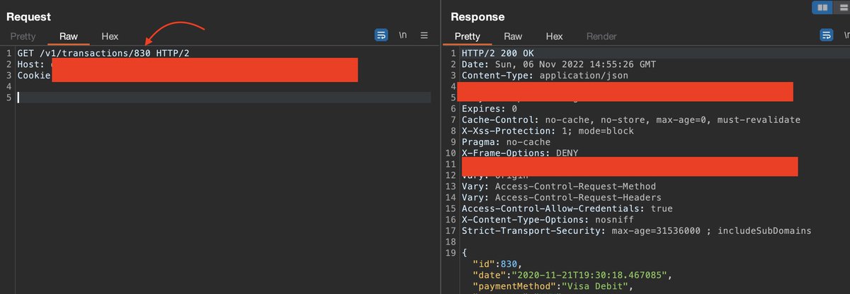The height and width of the screenshot is (294, 850).
Task: Click 'X-Xss-Protection: 1; mode=block' header
Action: [x=548, y=131]
